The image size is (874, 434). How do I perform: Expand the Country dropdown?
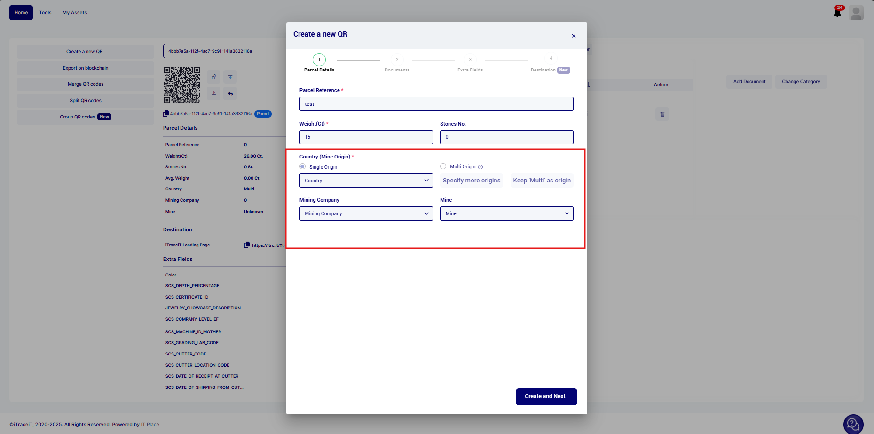click(366, 181)
